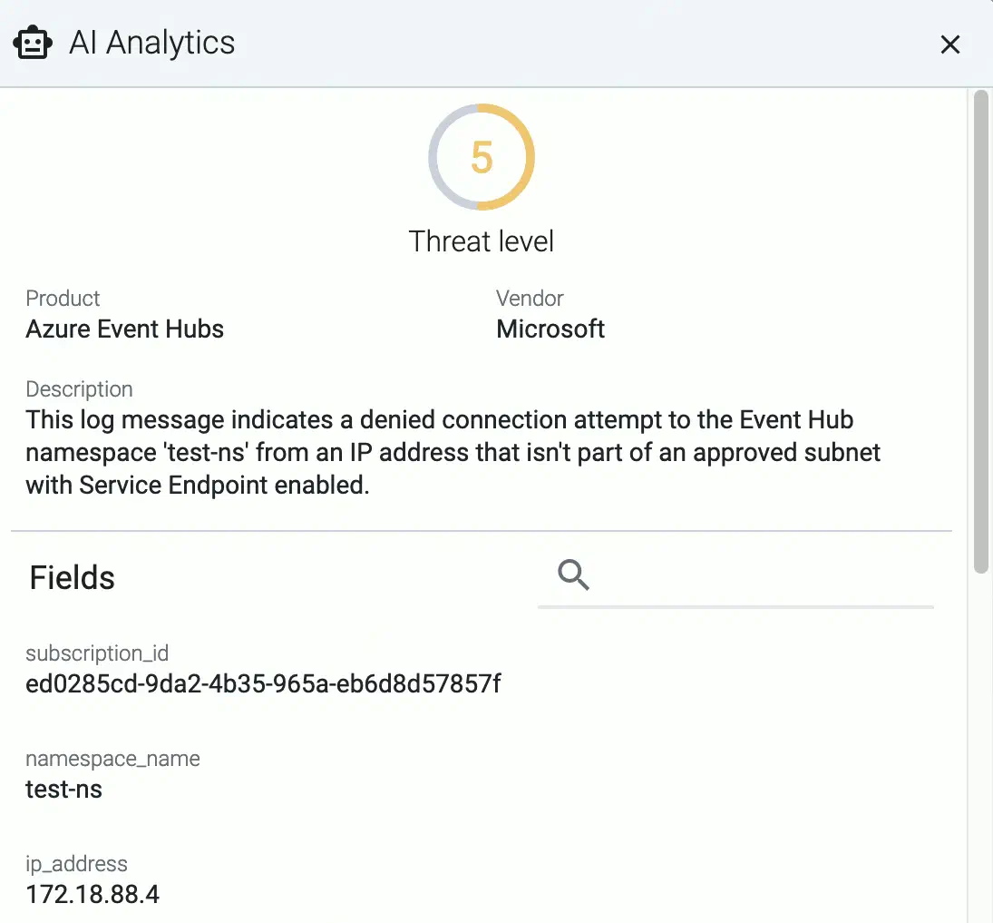Click the test-ns field value
The height and width of the screenshot is (923, 993).
coord(64,790)
